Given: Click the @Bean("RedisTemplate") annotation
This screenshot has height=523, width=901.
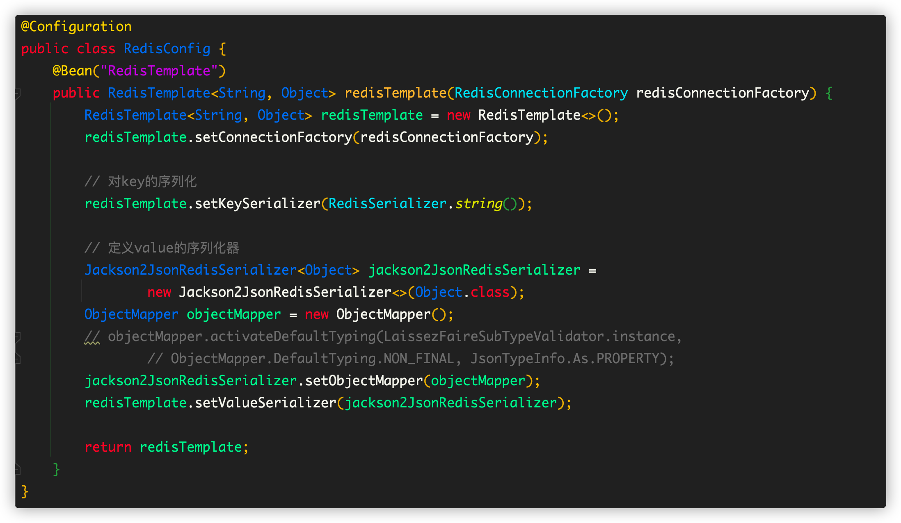Looking at the screenshot, I should [x=139, y=70].
